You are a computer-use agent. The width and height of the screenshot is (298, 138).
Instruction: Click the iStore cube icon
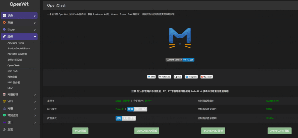[4, 30]
